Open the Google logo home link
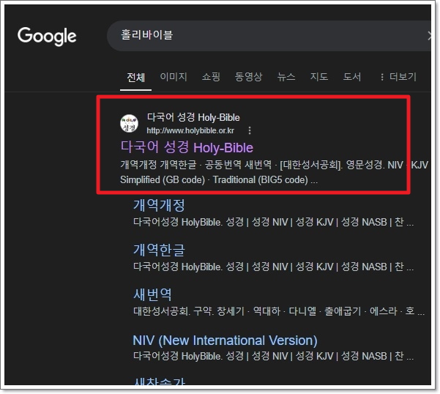This screenshot has width=440, height=394. point(47,36)
